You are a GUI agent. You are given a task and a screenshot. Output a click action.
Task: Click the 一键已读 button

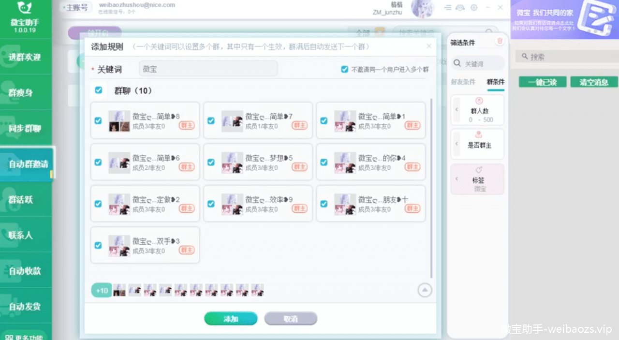542,82
